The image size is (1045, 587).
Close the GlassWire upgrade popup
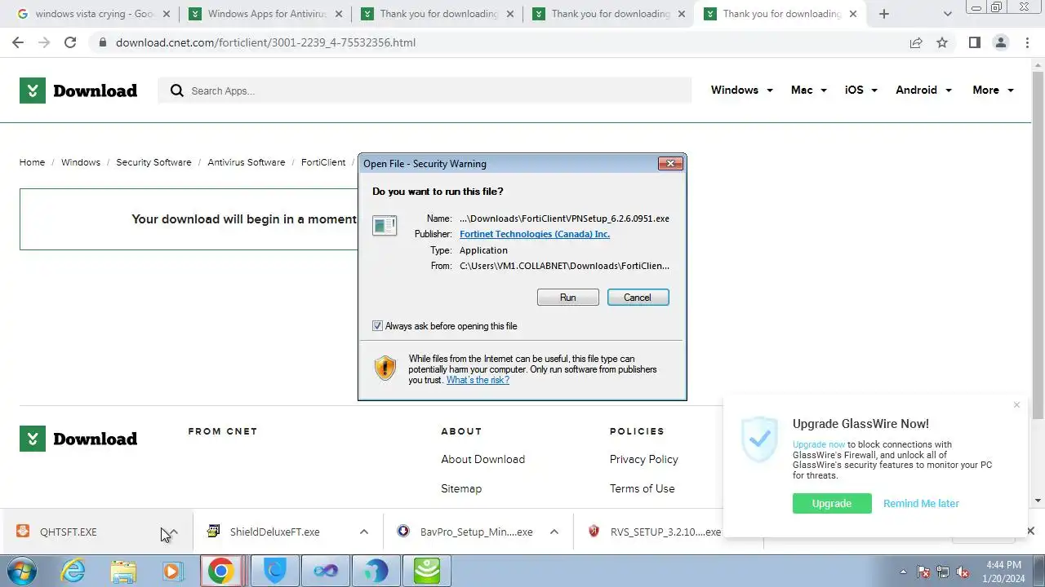click(x=1016, y=405)
